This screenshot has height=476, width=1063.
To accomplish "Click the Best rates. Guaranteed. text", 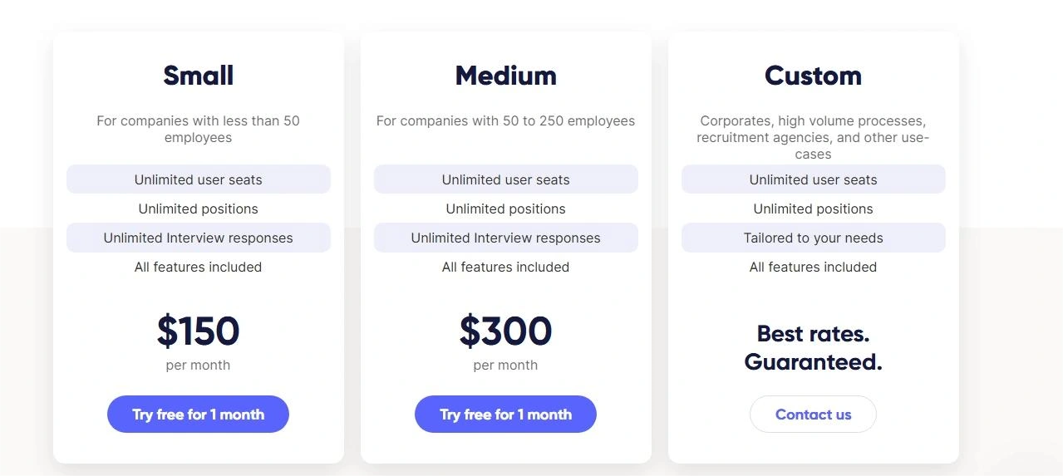I will click(813, 348).
